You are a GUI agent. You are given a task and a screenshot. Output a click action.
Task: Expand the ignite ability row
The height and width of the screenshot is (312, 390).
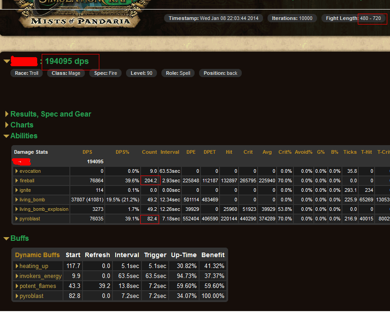tap(16, 190)
